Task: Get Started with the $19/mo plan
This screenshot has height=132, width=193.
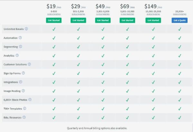Action: point(54,20)
